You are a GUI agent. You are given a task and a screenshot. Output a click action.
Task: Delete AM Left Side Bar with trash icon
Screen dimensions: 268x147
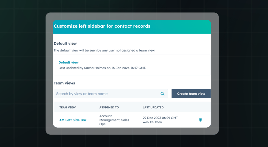click(x=200, y=120)
